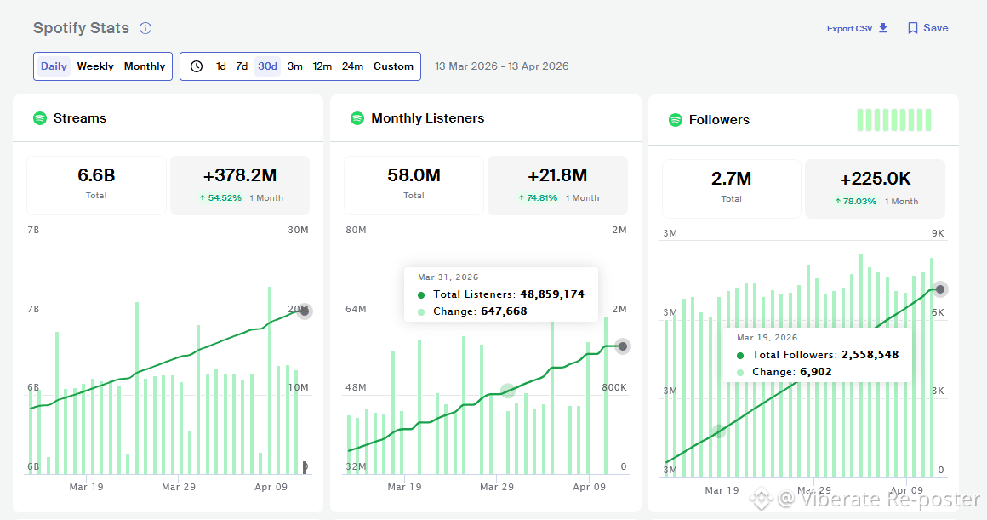Select the 24m time range
The width and height of the screenshot is (987, 520).
[x=352, y=66]
